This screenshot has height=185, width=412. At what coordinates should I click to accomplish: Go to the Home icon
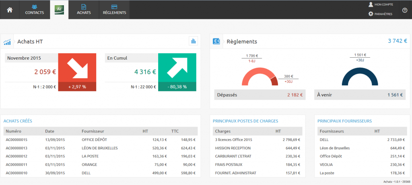[10, 10]
